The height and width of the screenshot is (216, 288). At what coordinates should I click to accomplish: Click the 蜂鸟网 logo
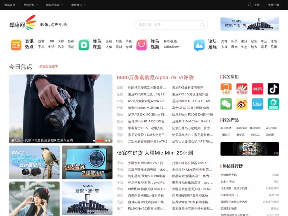coord(22,23)
